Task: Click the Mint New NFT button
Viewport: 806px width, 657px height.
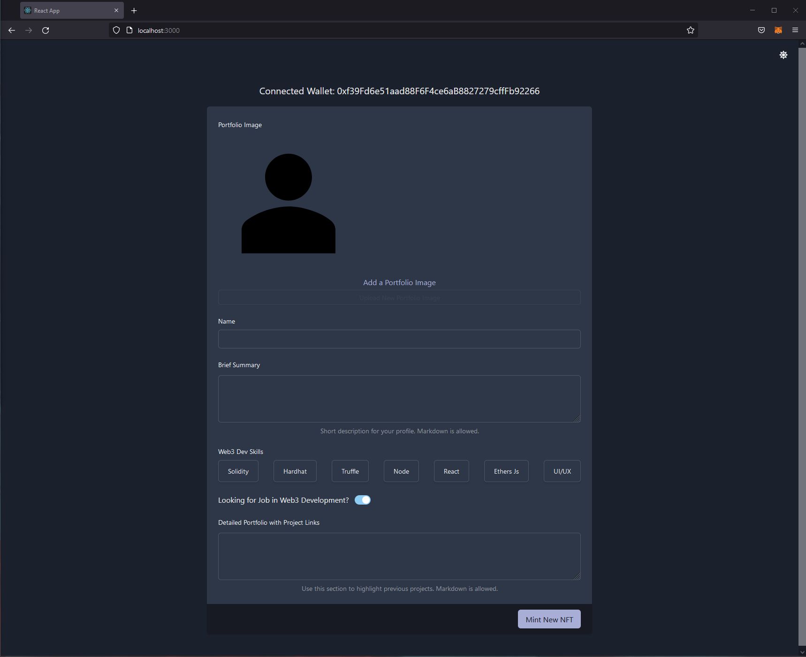Action: point(549,619)
